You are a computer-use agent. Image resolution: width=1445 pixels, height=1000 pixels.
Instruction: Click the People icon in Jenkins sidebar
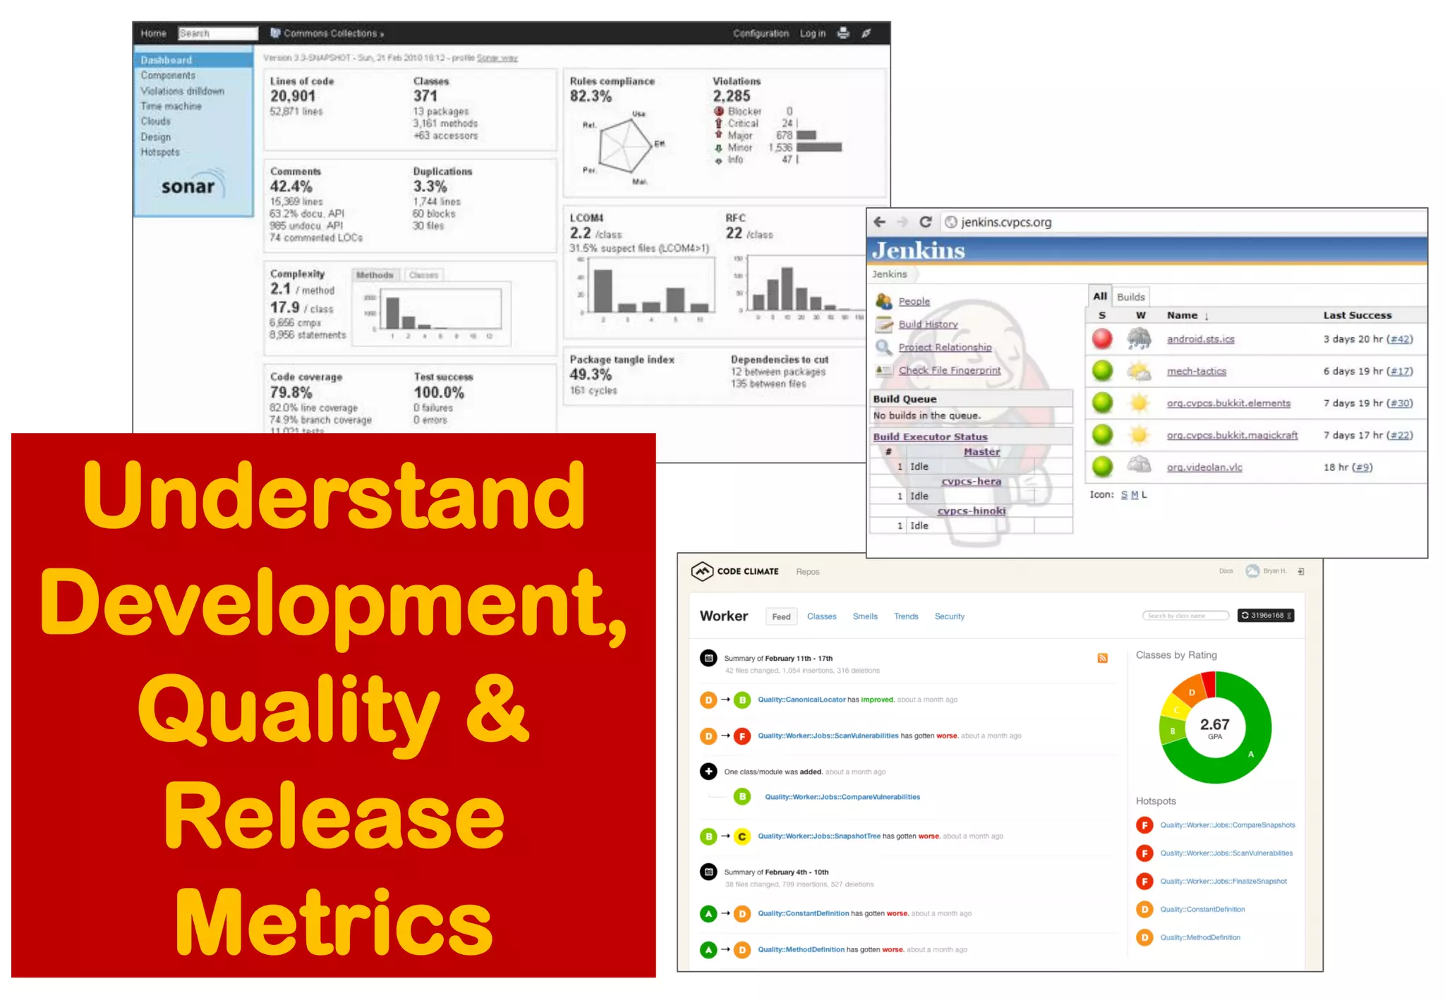[884, 301]
